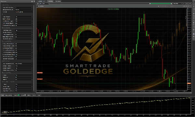
Task: Click the last icon right of stop button
Action: click(190, 4)
